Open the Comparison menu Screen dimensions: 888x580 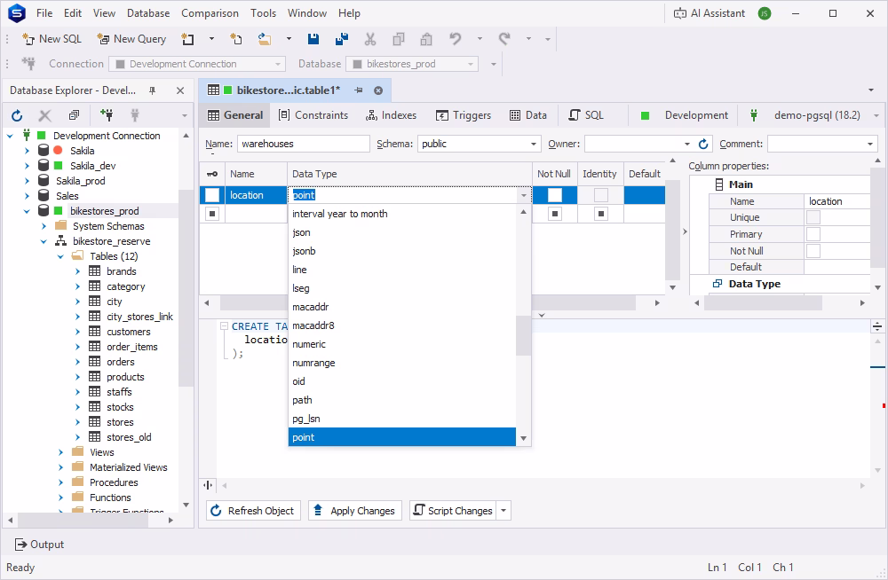[210, 13]
